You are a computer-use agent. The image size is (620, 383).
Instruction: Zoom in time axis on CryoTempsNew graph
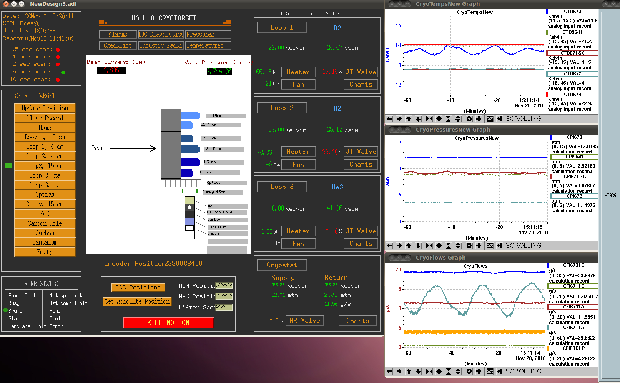(429, 119)
